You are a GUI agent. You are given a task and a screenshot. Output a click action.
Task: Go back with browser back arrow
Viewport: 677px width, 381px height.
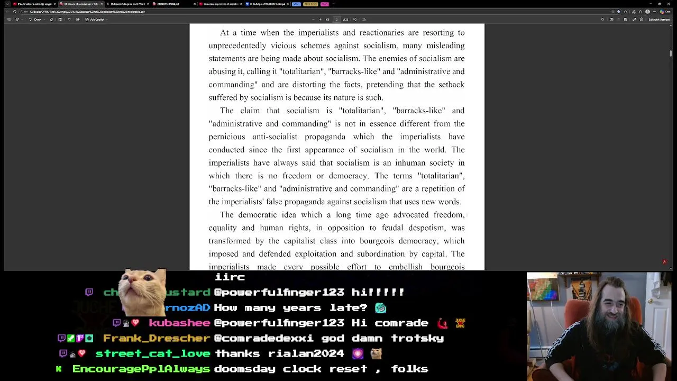tap(7, 12)
